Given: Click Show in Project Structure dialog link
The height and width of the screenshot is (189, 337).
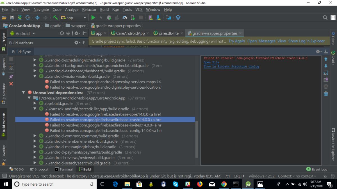Looking at the screenshot, I should (231, 66).
